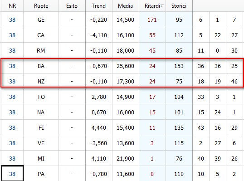The image size is (244, 181).
Task: Click Ritardi value 24 in NZ row
Action: 152,81
